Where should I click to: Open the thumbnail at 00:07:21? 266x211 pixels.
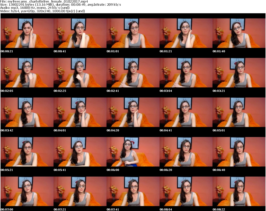click(80, 191)
